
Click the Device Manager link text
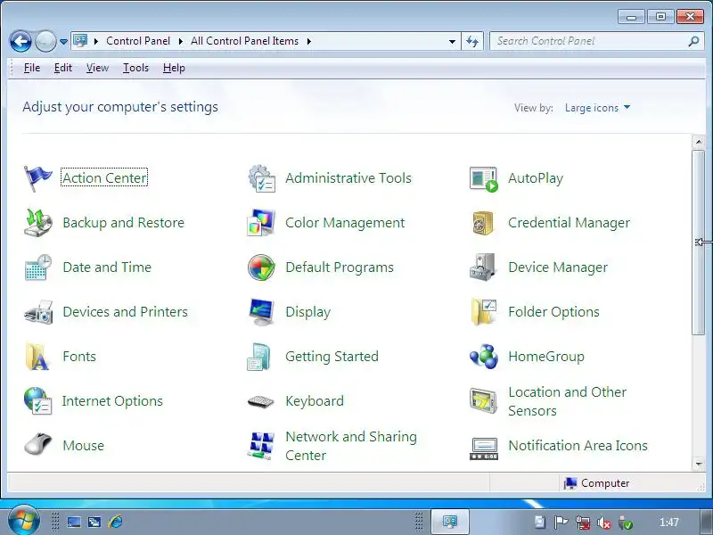pyautogui.click(x=558, y=267)
